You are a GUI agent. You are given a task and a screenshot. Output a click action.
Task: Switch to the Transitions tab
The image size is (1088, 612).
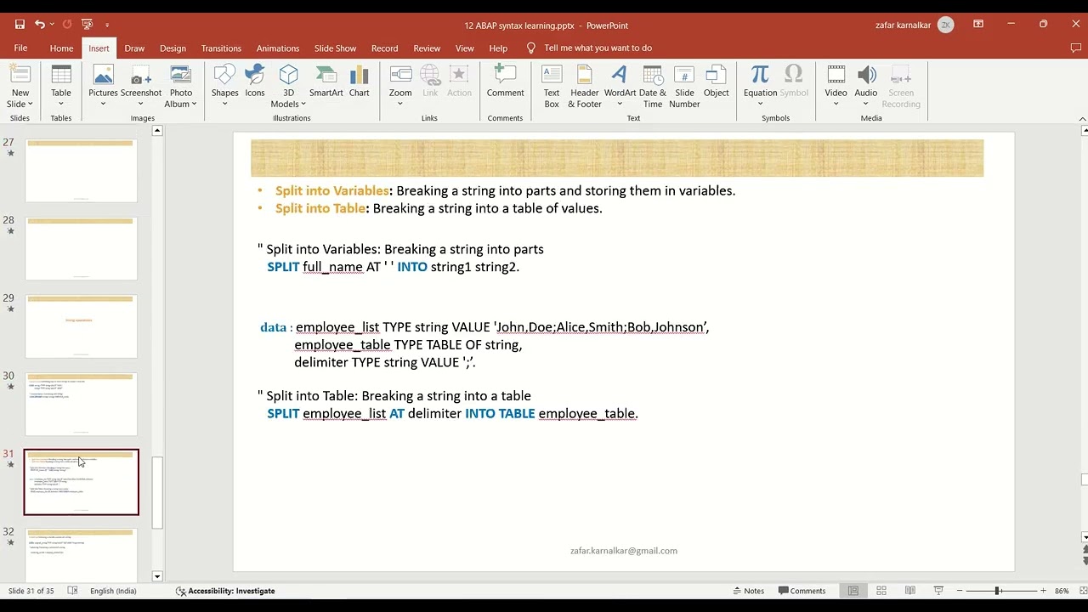click(x=221, y=48)
